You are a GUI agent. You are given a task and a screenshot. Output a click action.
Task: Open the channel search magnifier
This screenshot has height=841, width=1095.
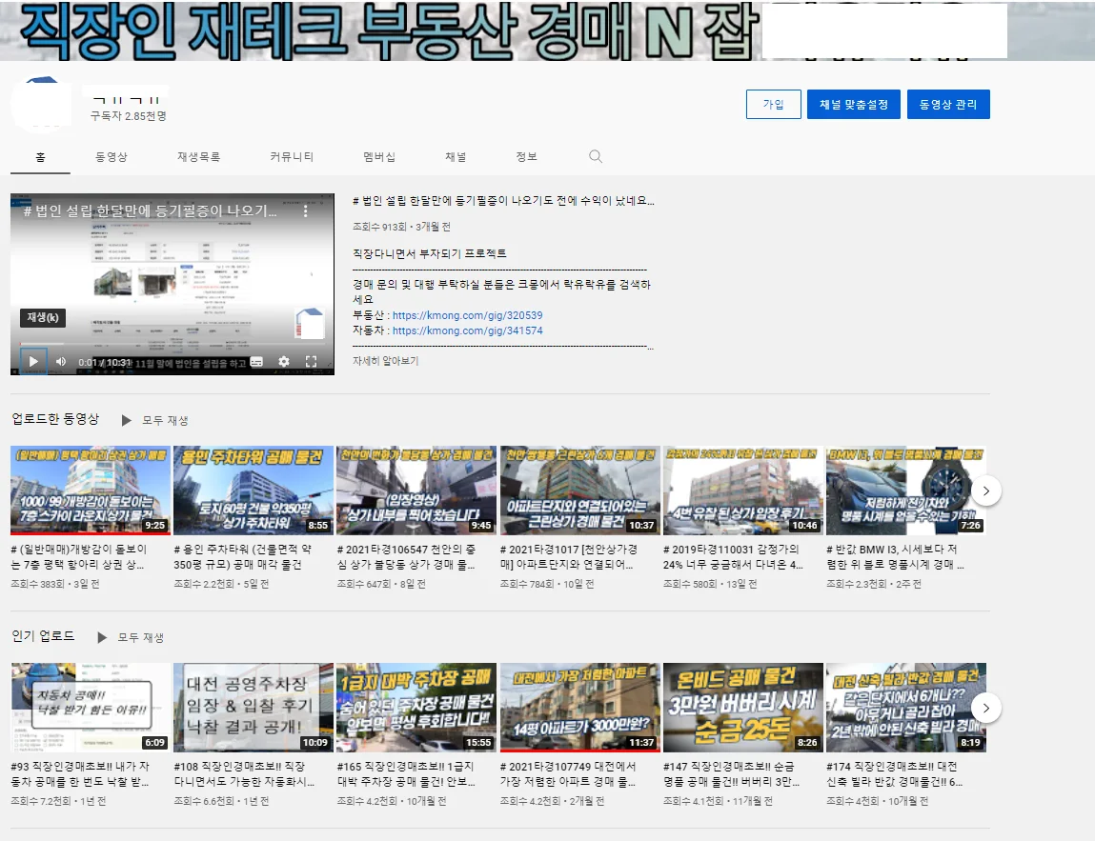point(596,155)
